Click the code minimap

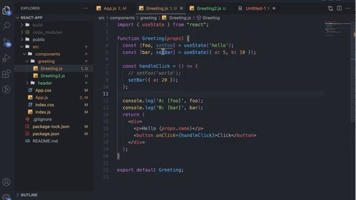338,28
